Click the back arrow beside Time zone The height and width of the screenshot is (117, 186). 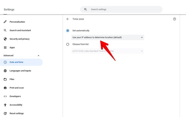click(68, 19)
